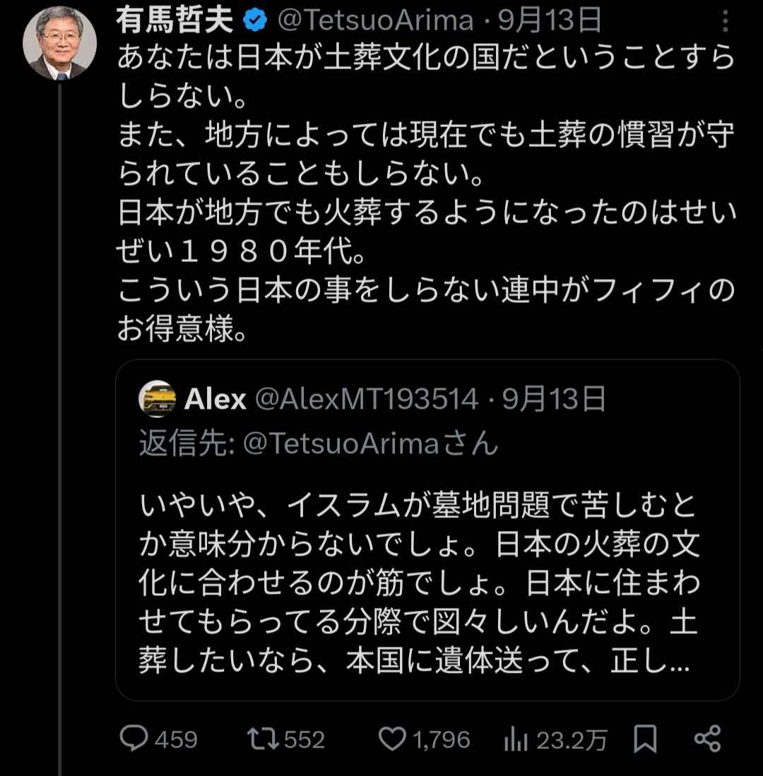Open the Alex username in quoted post
The width and height of the screenshot is (763, 776).
215,400
